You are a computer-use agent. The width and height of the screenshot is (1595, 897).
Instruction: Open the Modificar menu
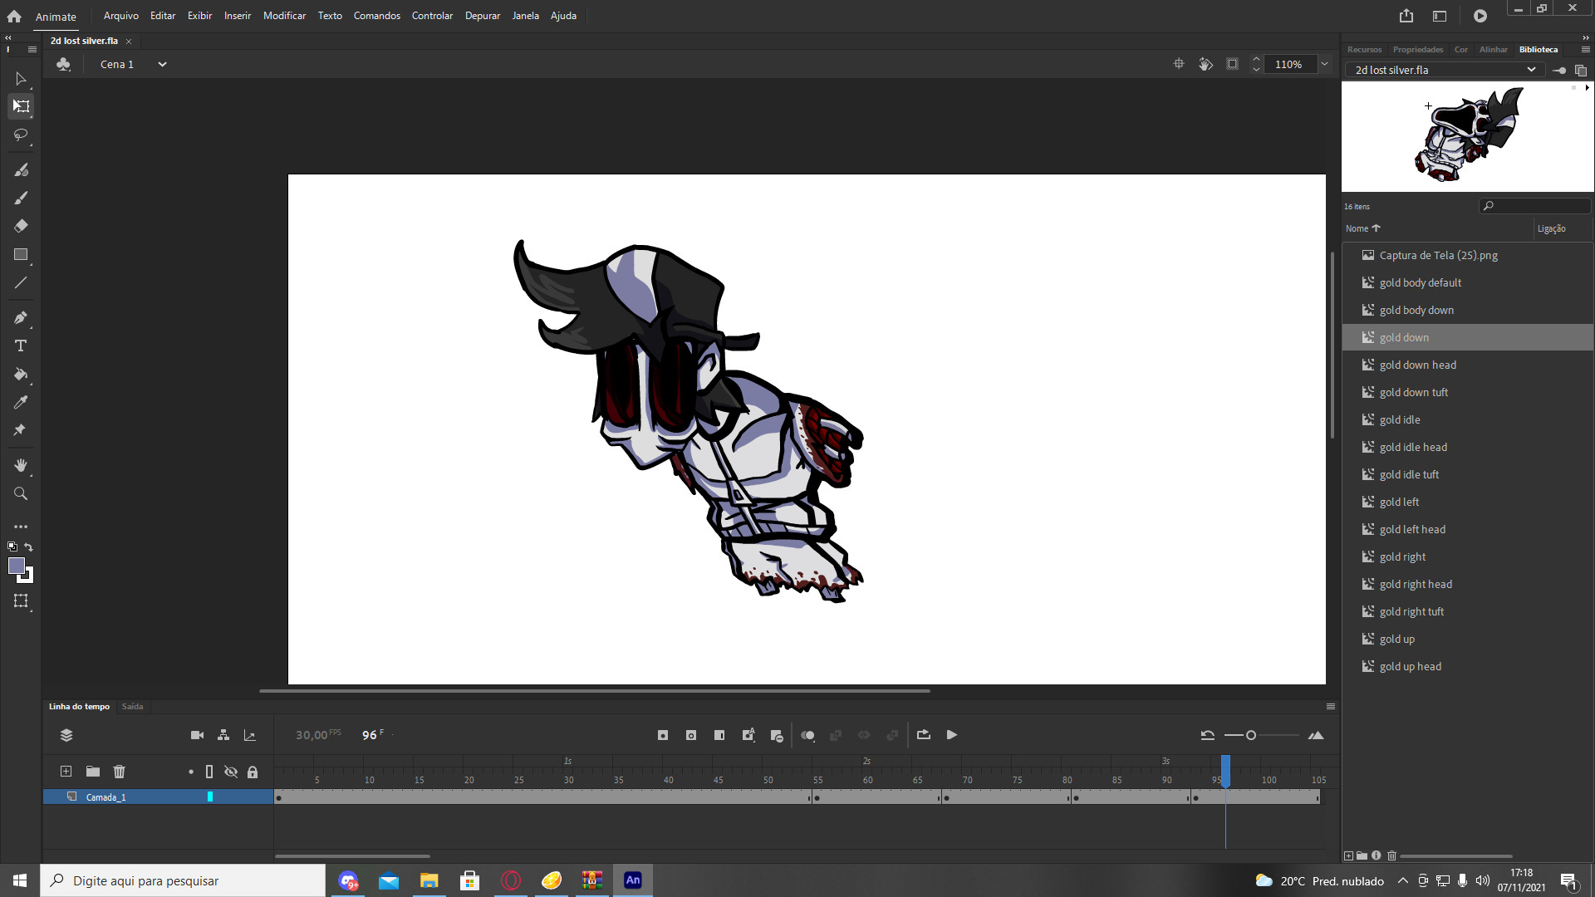coord(284,16)
